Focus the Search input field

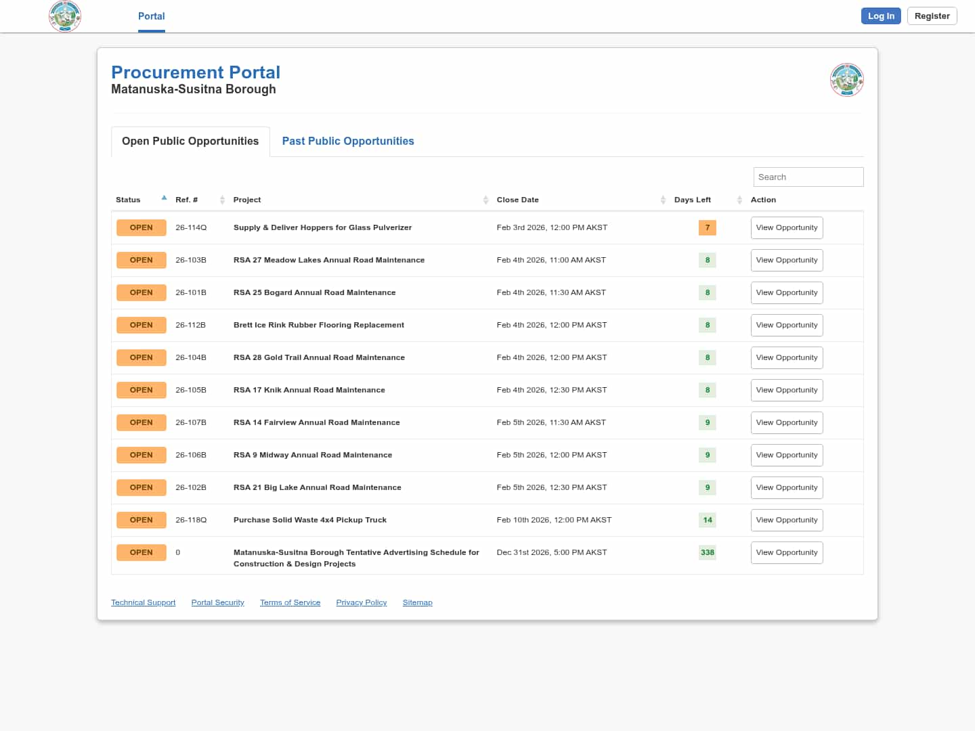point(808,177)
